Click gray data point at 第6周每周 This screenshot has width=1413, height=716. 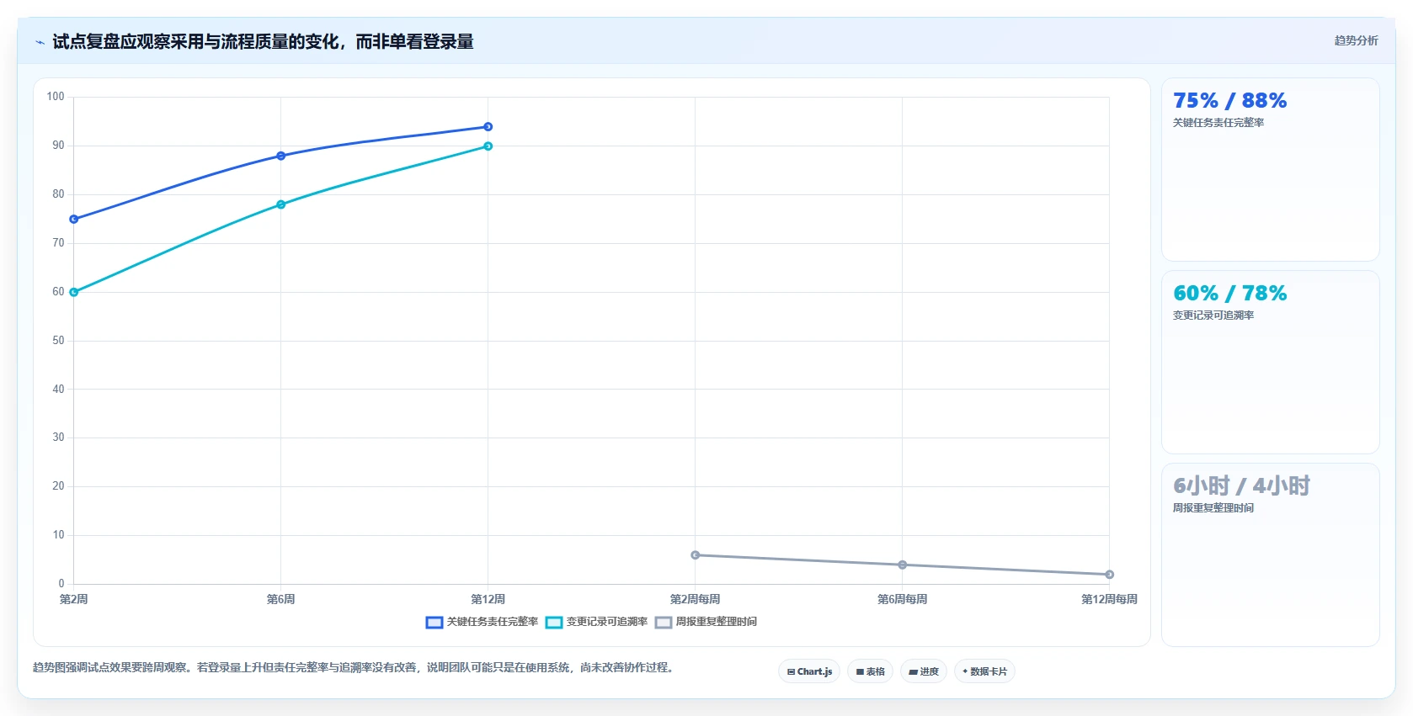click(x=903, y=565)
